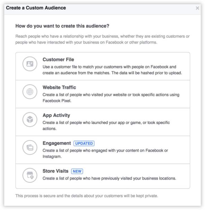Click description about Facebook or Instagram engagement

105,153
